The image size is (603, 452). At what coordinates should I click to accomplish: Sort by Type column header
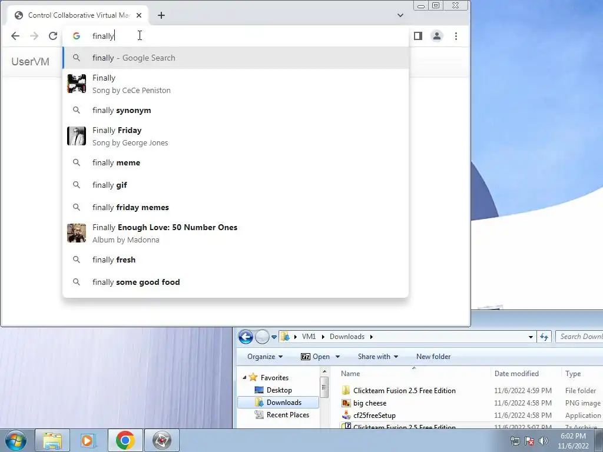click(x=582, y=374)
